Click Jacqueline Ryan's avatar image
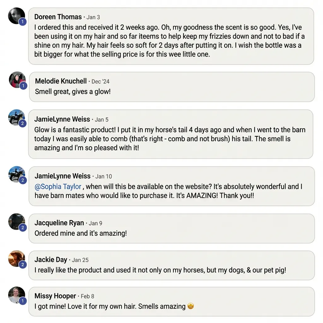323x323 pixels. coord(16,221)
